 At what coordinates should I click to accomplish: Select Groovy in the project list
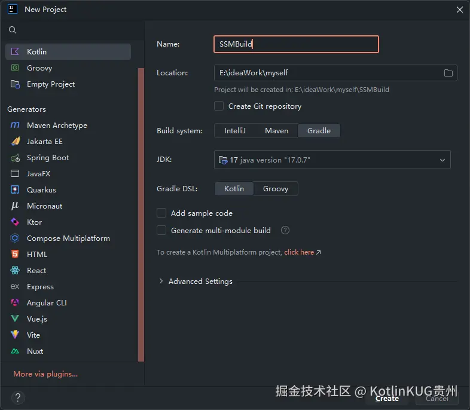point(68,68)
